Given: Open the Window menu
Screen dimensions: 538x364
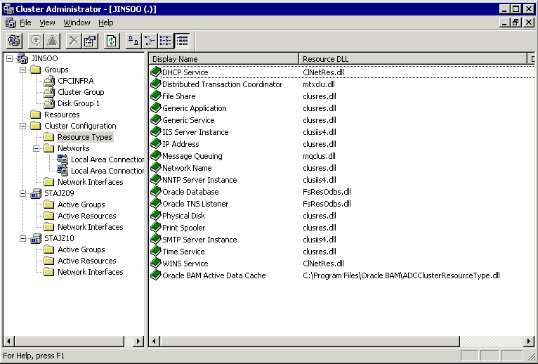Looking at the screenshot, I should pyautogui.click(x=77, y=22).
